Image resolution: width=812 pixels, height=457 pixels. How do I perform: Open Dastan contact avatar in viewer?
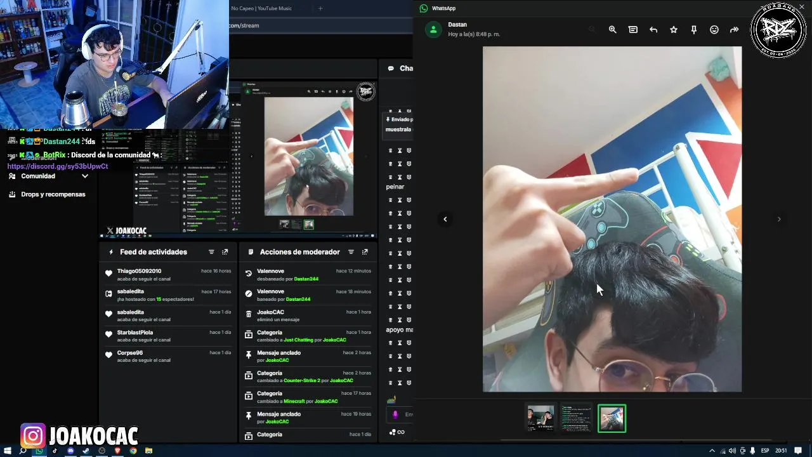pos(433,30)
